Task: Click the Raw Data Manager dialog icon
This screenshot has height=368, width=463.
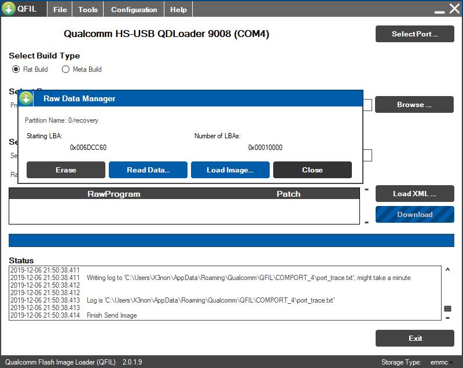Action: pos(26,98)
